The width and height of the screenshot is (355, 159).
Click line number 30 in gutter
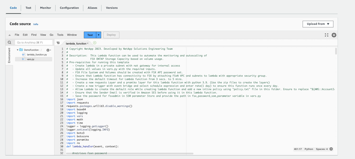pyautogui.click(x=62, y=147)
